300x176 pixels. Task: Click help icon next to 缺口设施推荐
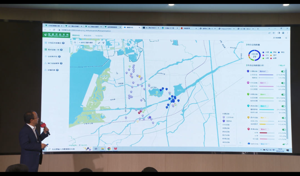61,63
